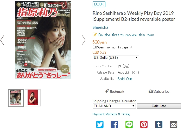184x138 pixels.
Task: Go to the previous image
Action: tap(2, 40)
